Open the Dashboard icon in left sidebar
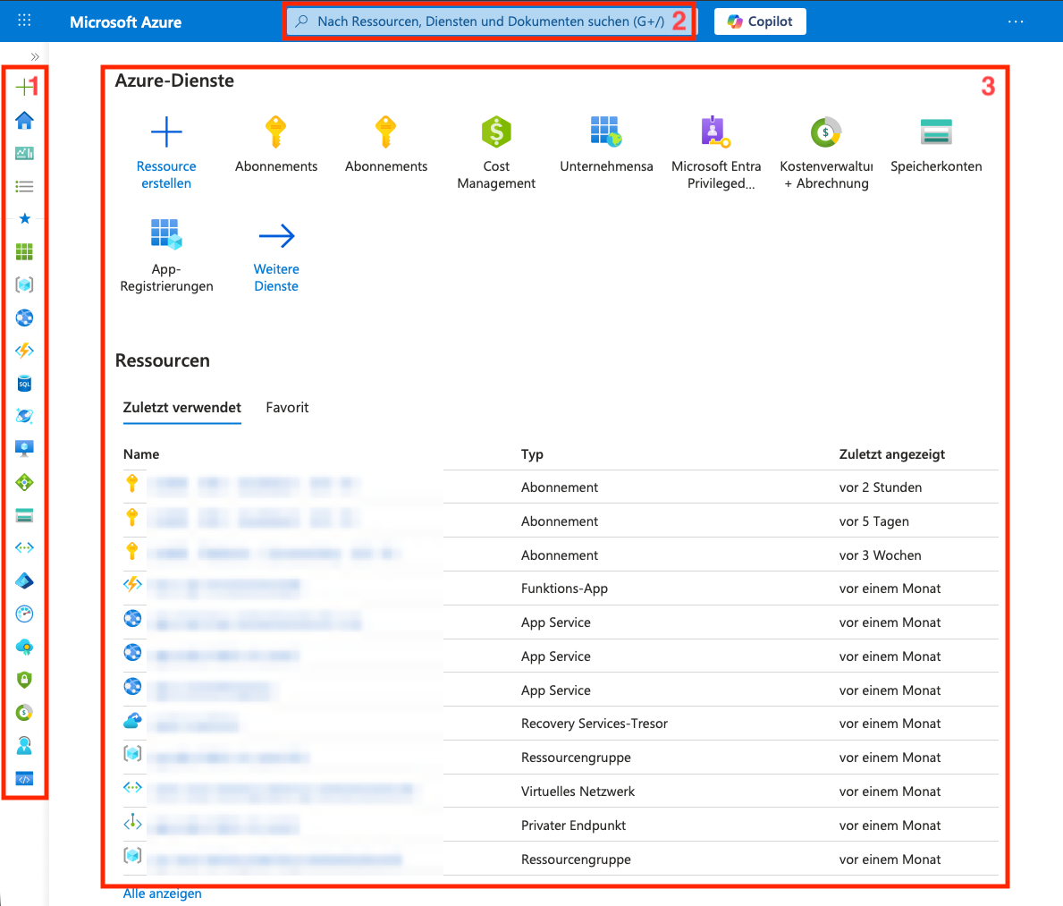The width and height of the screenshot is (1063, 906). point(24,154)
